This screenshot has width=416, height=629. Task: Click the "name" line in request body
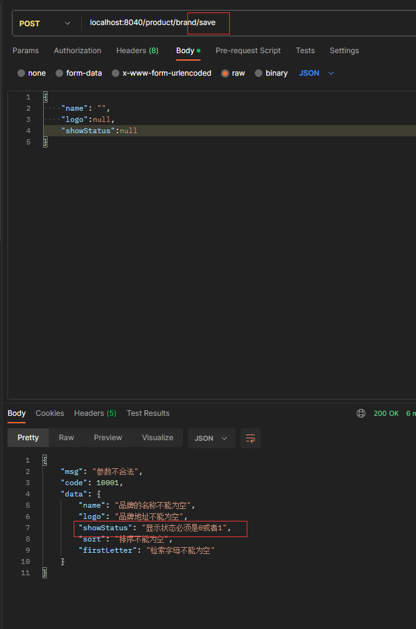coord(86,108)
